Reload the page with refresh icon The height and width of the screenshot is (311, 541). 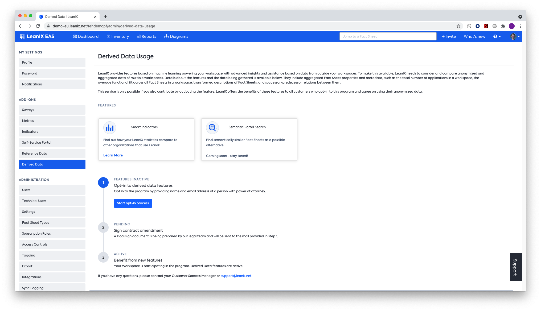[38, 26]
